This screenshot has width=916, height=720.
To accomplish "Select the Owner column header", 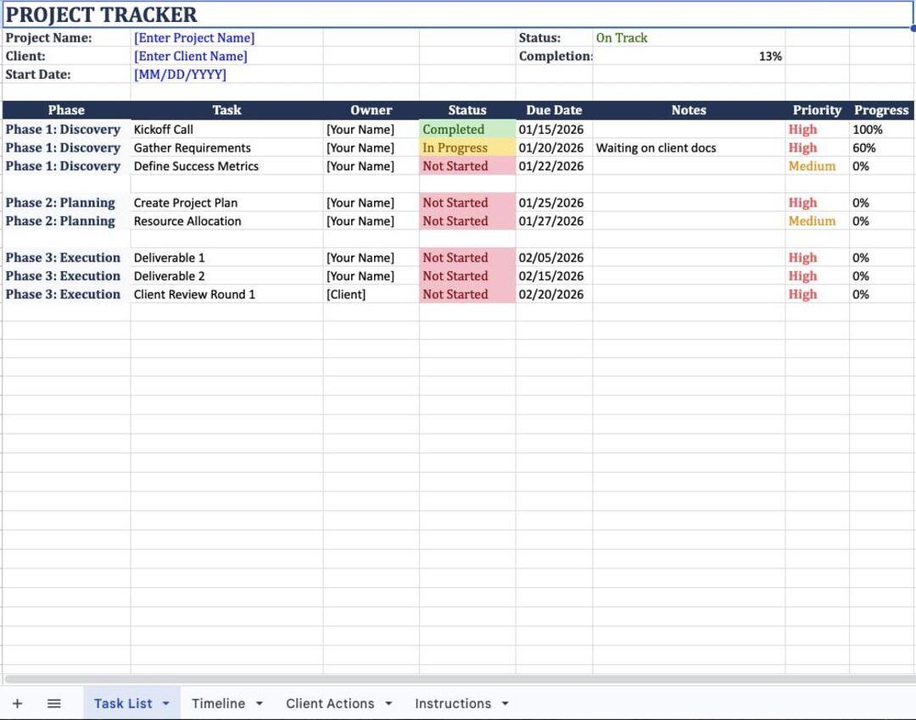I will point(371,110).
